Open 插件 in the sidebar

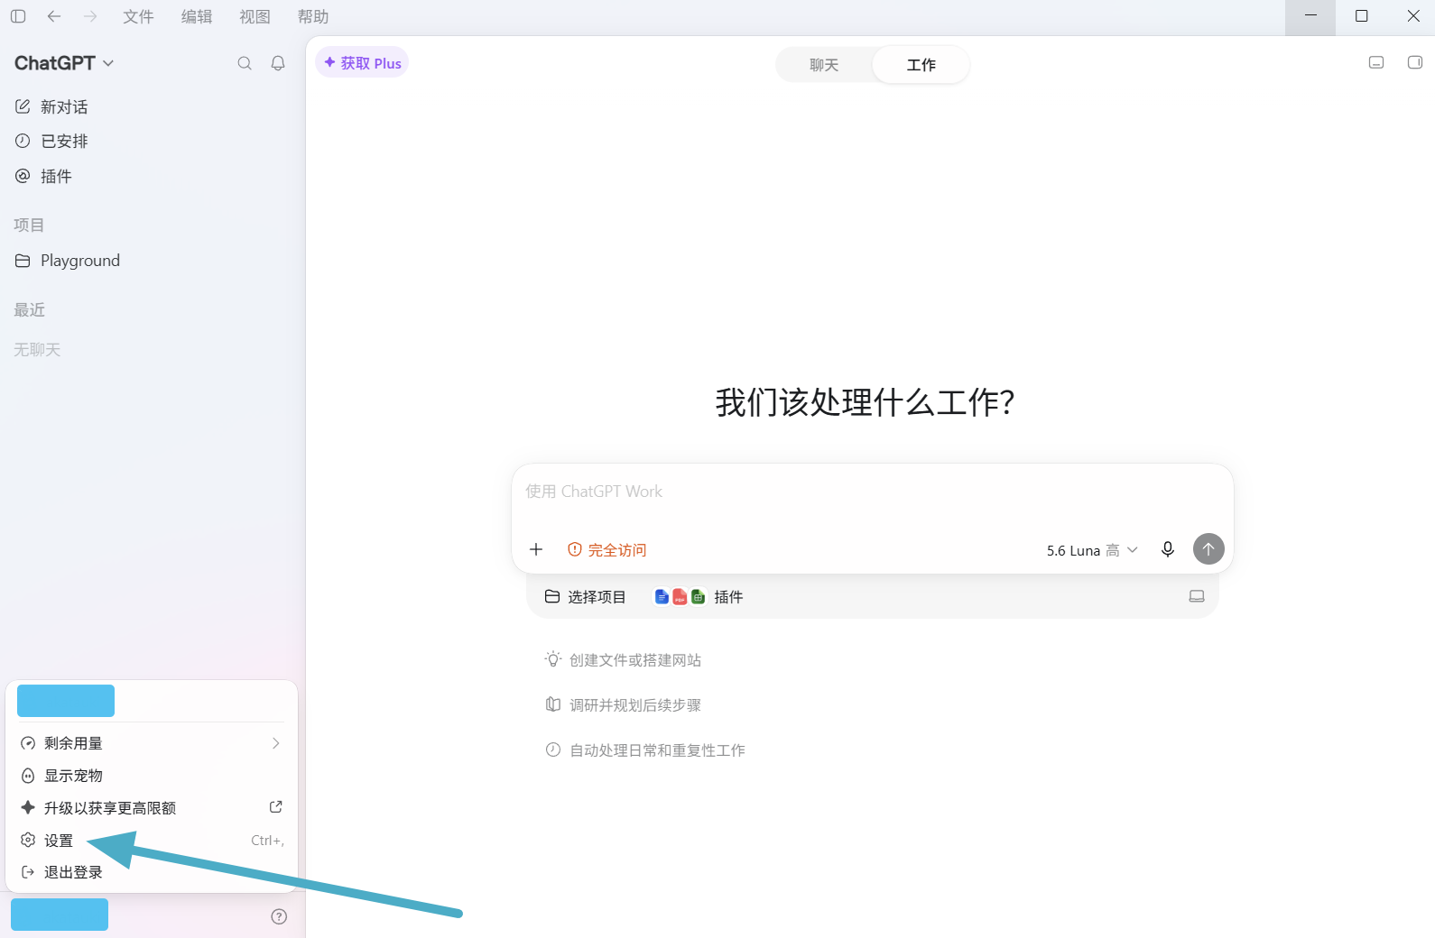43,176
